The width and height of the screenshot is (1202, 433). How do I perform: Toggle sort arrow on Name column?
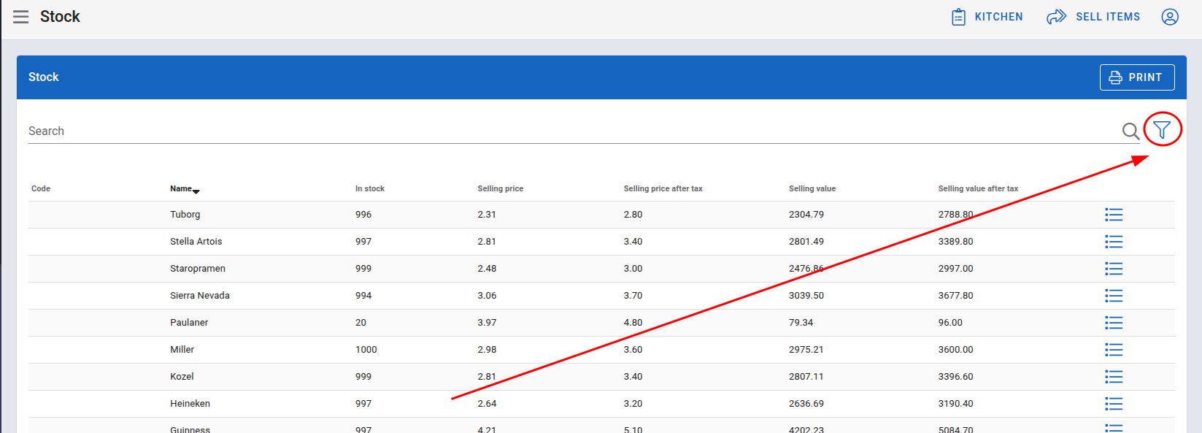point(196,191)
